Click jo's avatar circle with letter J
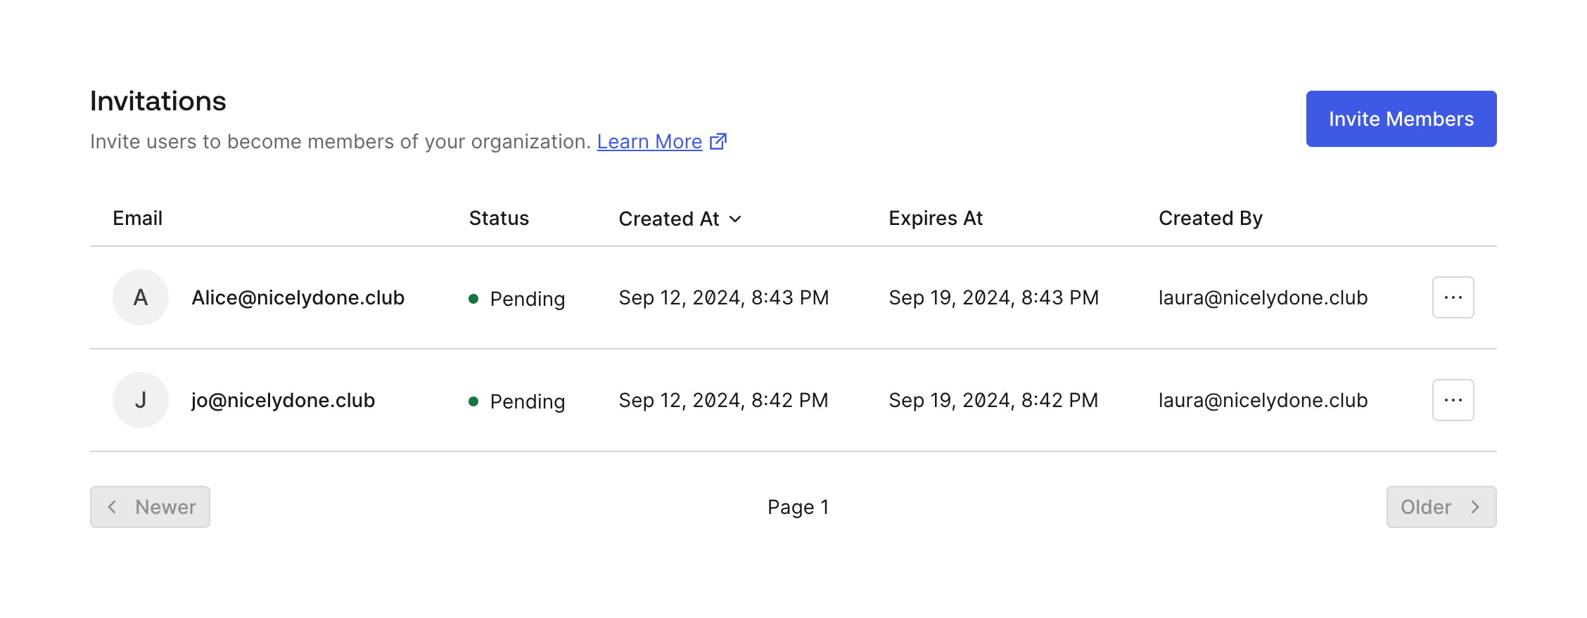 [141, 400]
